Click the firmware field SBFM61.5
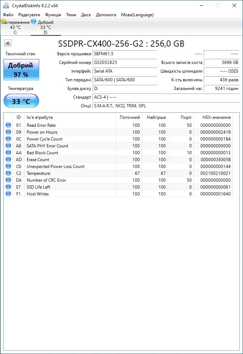Screen dimensions: 243x354 point(125,54)
